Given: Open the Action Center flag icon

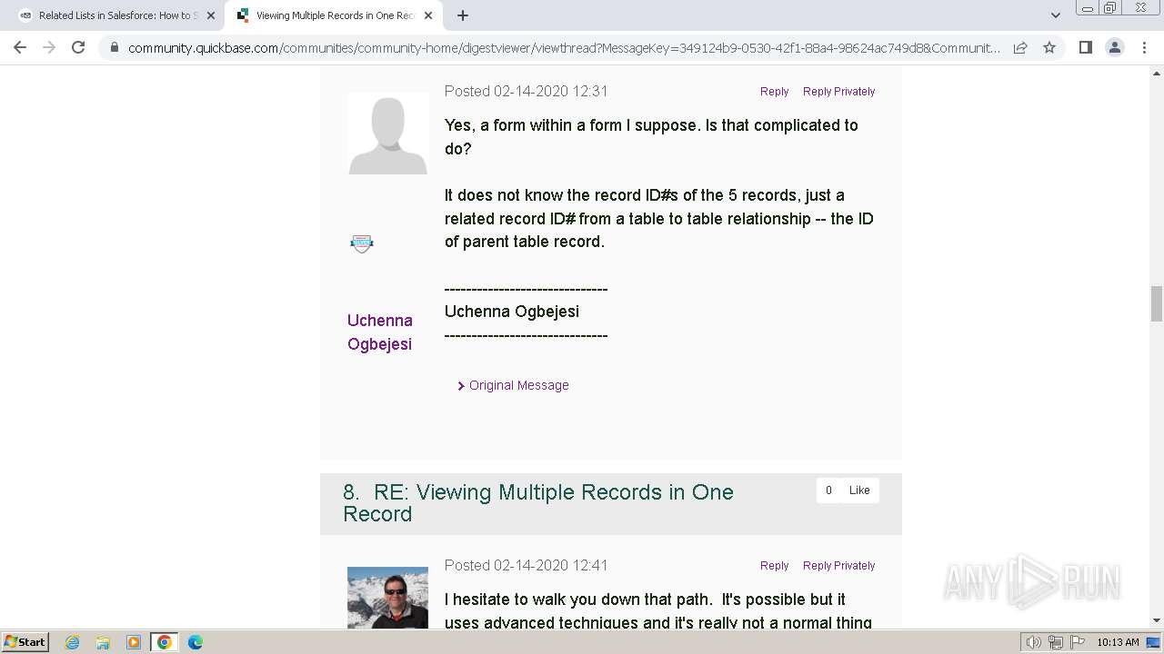Looking at the screenshot, I should point(1078,642).
